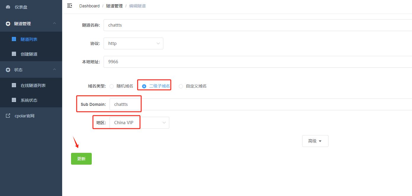Open the 地区 dropdown showing China VIP
Image resolution: width=412 pixels, height=196 pixels.
coord(139,122)
